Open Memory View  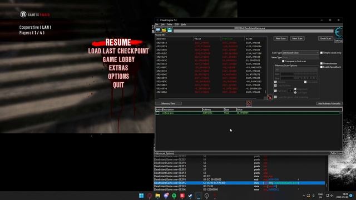168,103
